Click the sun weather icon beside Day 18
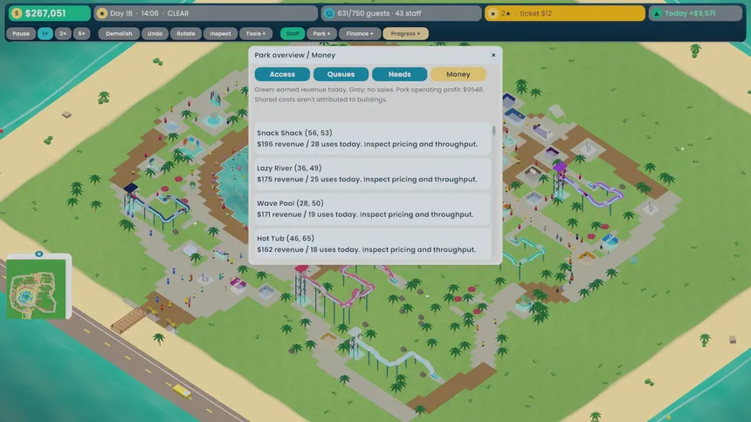 pyautogui.click(x=101, y=13)
